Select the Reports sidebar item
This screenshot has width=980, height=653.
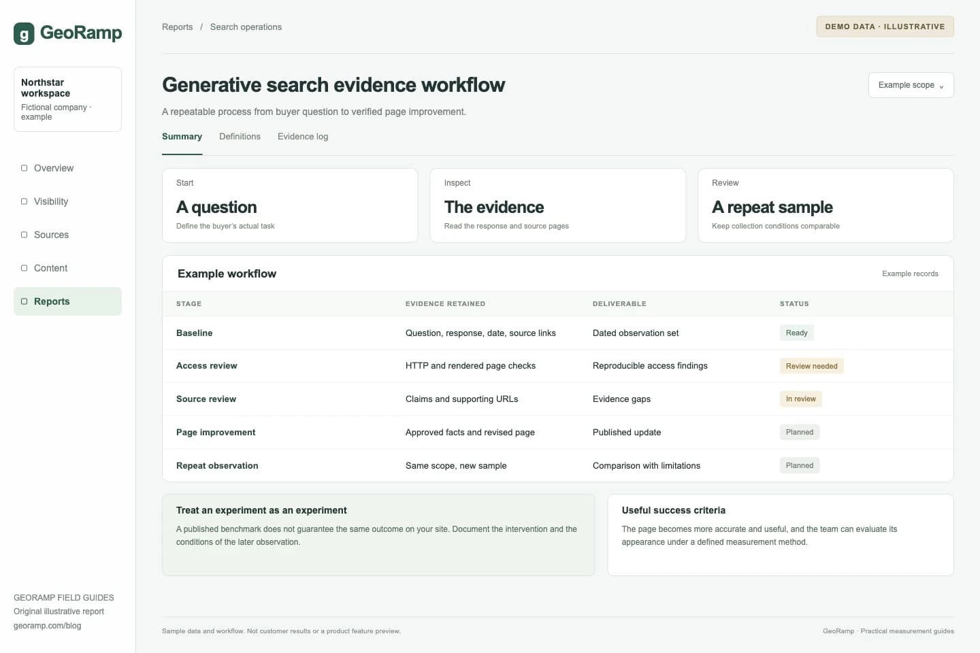pyautogui.click(x=67, y=301)
